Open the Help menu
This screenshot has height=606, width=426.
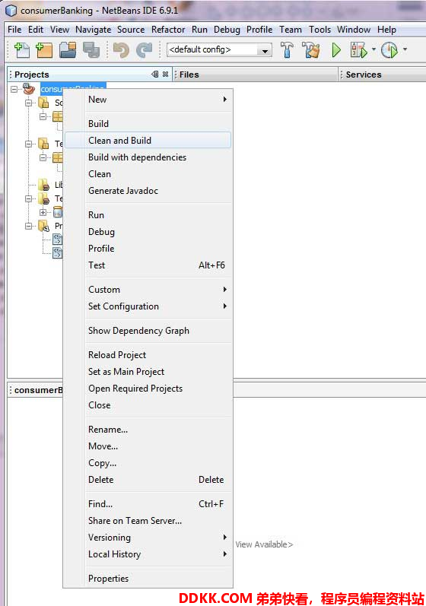pos(386,30)
